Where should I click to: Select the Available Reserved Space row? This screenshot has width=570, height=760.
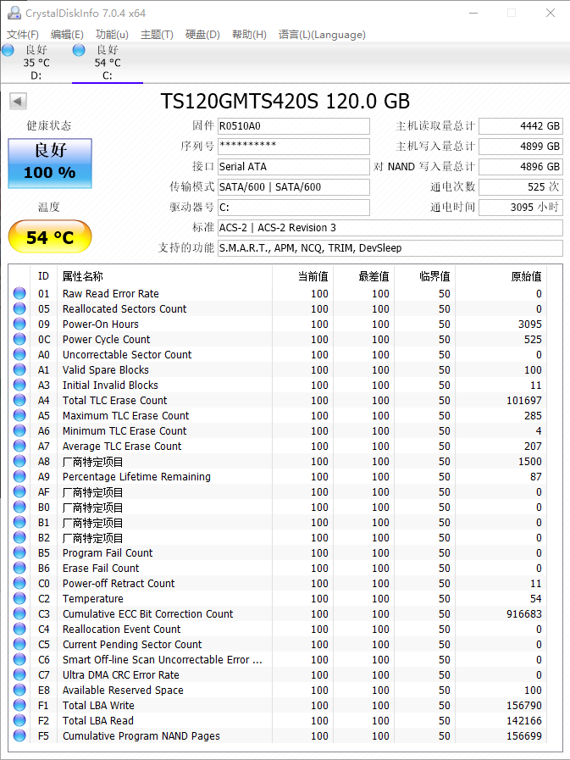point(278,691)
